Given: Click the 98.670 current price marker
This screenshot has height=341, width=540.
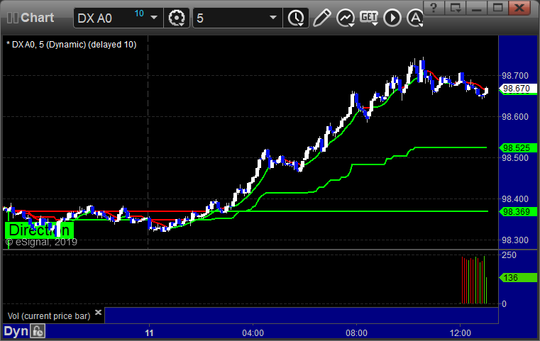Looking at the screenshot, I should (515, 89).
